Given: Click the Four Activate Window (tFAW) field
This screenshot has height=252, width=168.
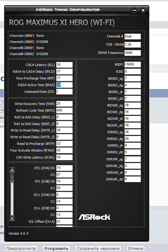Looking at the screenshot, I should tap(64, 150).
